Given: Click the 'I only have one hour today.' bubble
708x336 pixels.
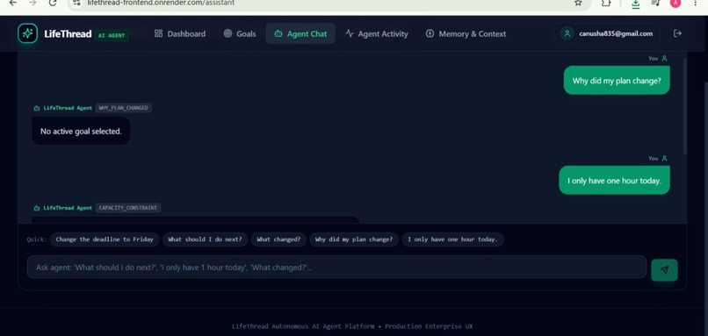Looking at the screenshot, I should 614,181.
